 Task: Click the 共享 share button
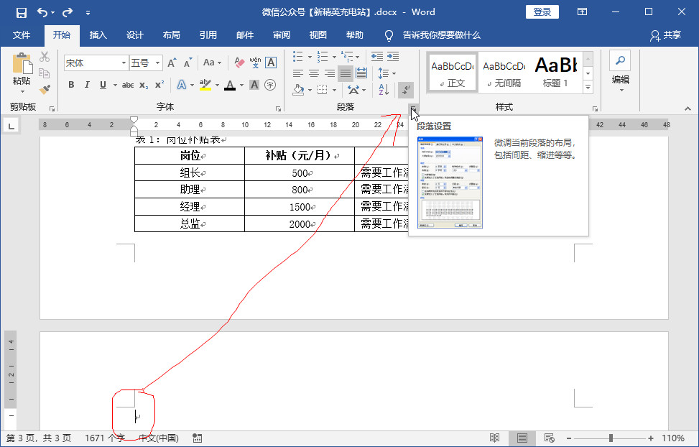pos(666,34)
